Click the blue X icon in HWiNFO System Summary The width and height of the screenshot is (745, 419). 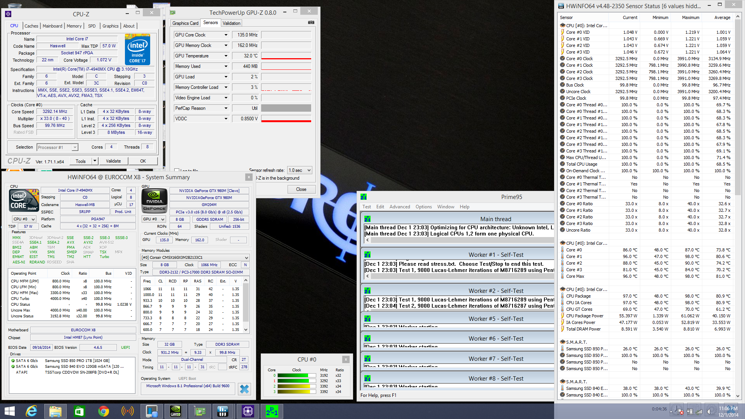244,389
